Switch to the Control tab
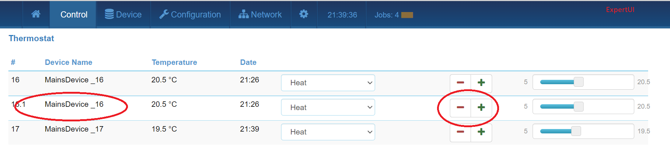The height and width of the screenshot is (156, 670). (x=74, y=15)
